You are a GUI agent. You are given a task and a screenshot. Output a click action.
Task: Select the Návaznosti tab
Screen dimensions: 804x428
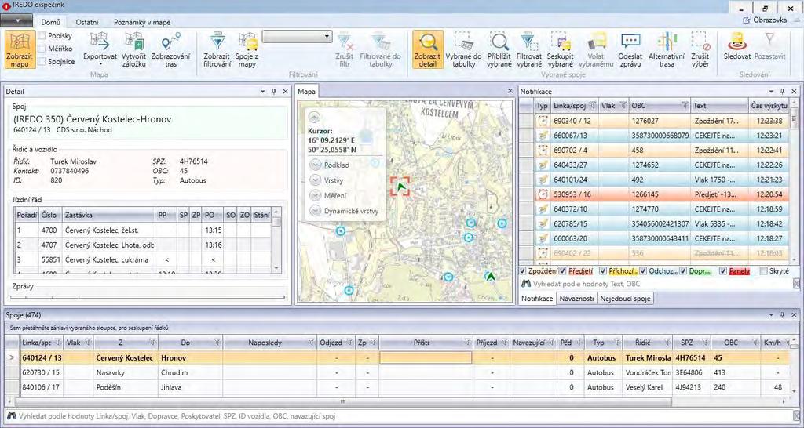(576, 299)
